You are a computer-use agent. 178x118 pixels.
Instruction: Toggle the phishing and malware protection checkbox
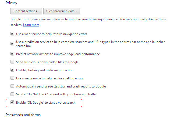pos(12,70)
